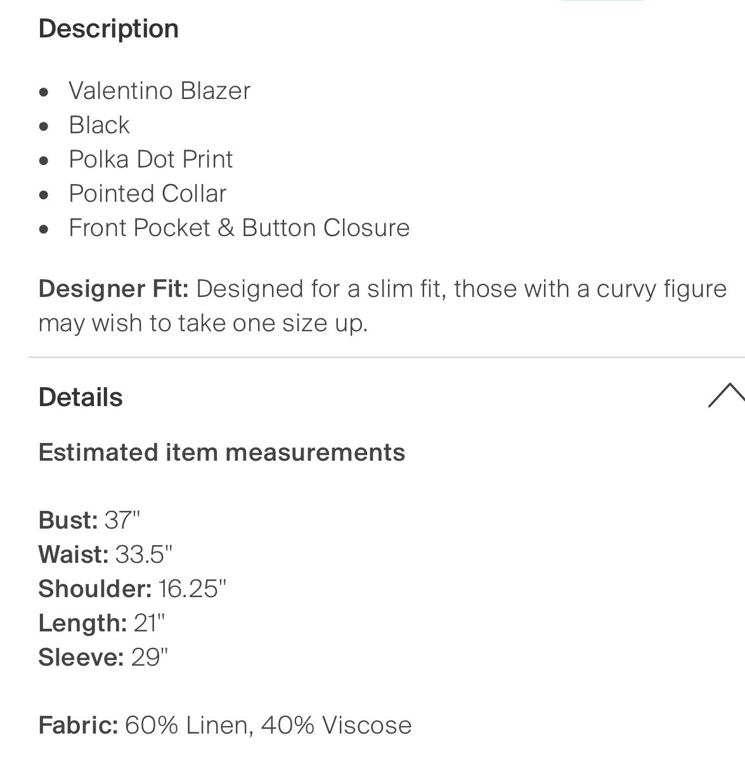Select the Description section heading
The image size is (745, 771).
[x=108, y=29]
